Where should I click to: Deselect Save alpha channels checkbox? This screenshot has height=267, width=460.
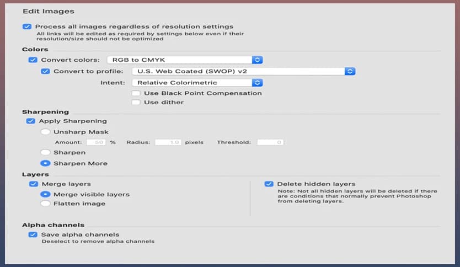pos(33,234)
